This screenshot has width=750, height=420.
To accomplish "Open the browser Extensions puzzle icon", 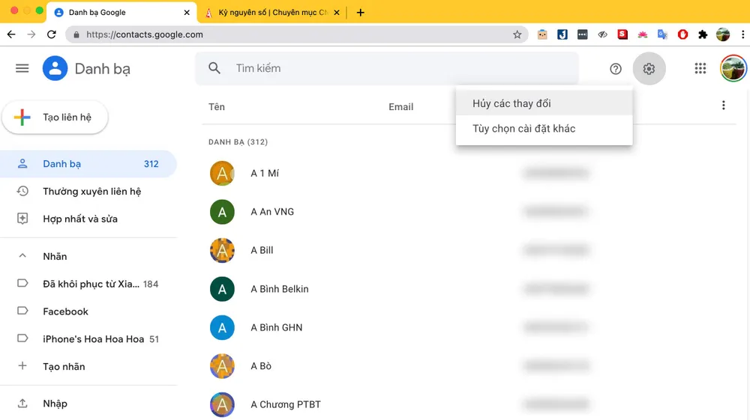I will pyautogui.click(x=703, y=34).
